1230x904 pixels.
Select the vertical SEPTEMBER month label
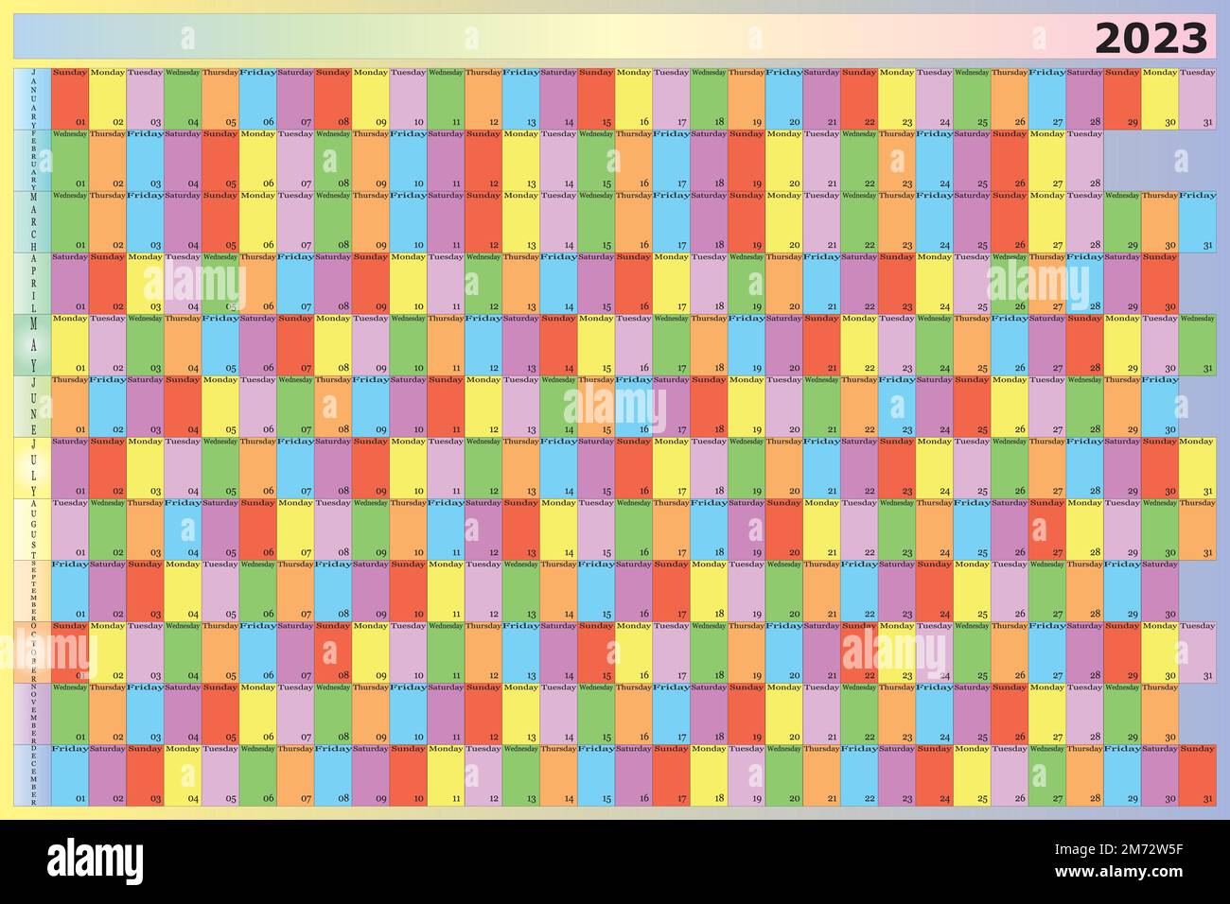coord(33,590)
